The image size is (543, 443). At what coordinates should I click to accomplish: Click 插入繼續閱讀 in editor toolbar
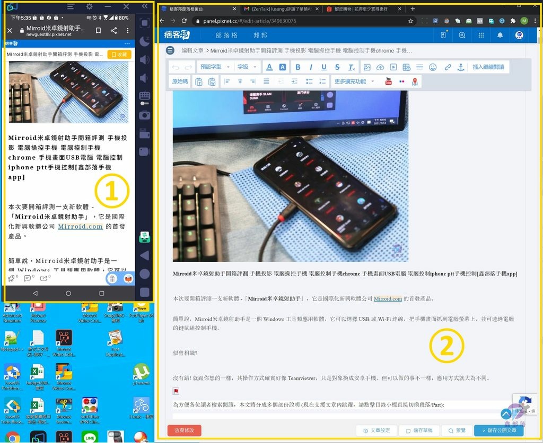pyautogui.click(x=488, y=67)
